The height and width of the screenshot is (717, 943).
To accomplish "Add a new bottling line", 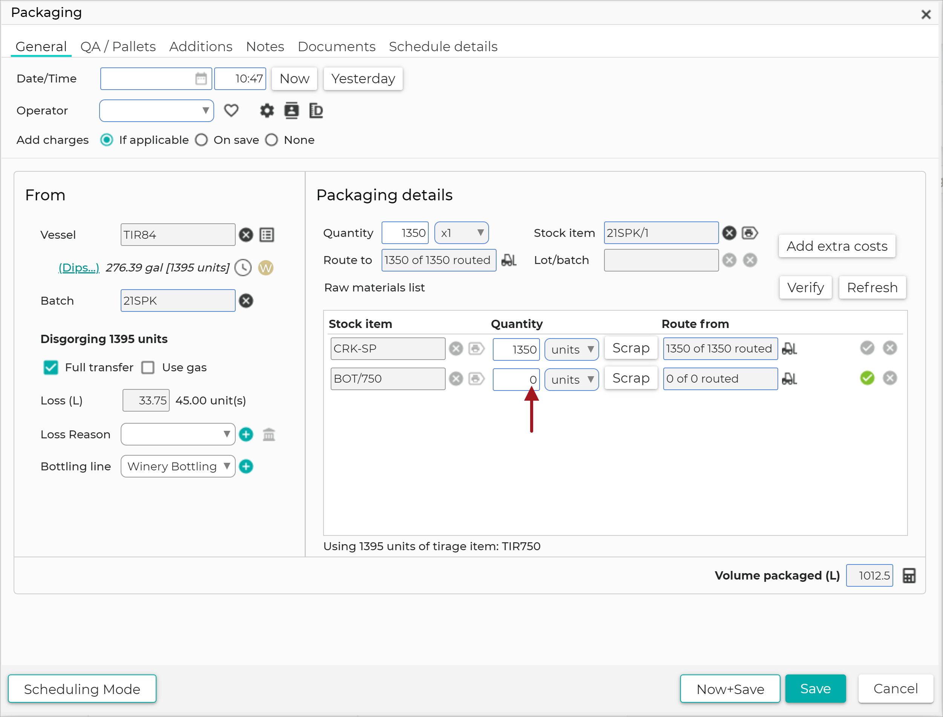I will pyautogui.click(x=246, y=467).
